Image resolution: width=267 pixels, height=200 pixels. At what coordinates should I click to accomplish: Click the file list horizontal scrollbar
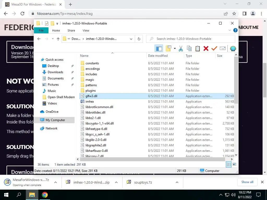(x=152, y=159)
